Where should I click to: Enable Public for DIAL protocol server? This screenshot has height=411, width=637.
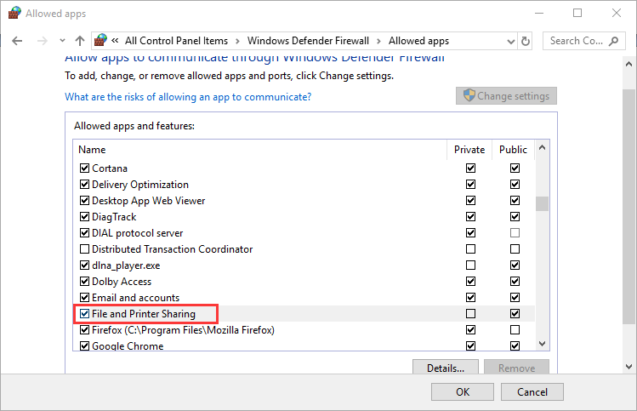515,232
